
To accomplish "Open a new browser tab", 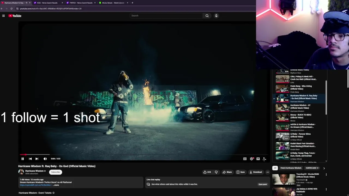I will [133, 3].
